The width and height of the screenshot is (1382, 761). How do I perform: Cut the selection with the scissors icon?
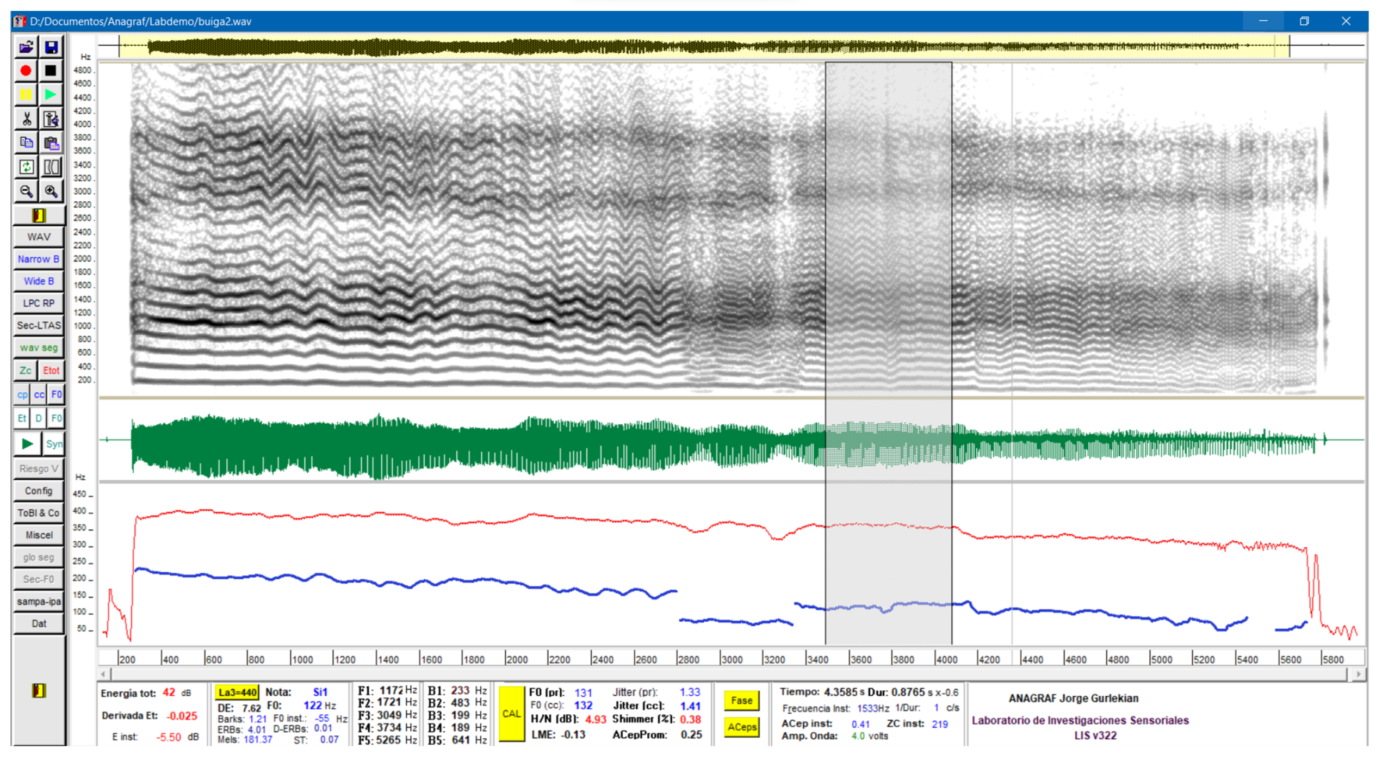pyautogui.click(x=26, y=119)
